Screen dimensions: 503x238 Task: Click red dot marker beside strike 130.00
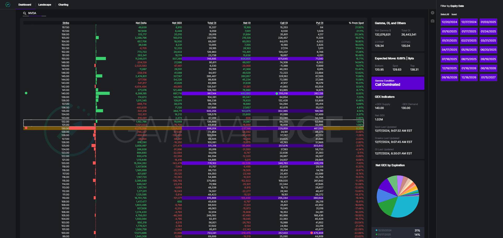[x=26, y=128]
